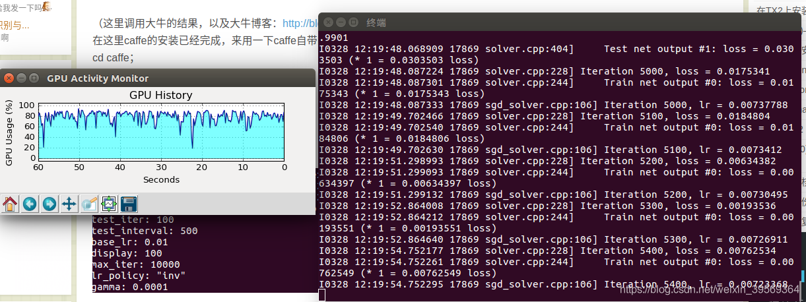Click 'Iteration 5300, lr = 0.00726911' line
806x302 pixels.
(553, 239)
